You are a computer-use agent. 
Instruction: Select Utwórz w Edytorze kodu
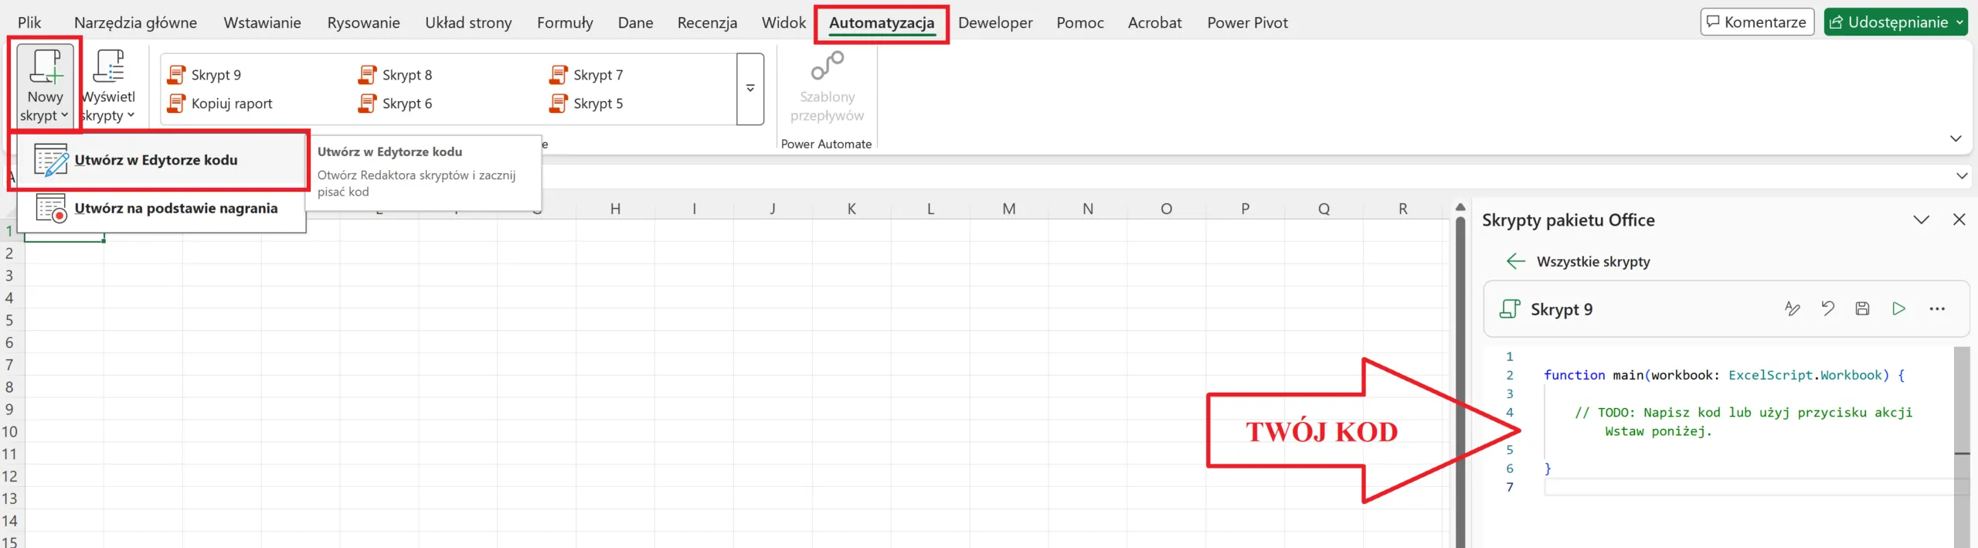tap(156, 160)
